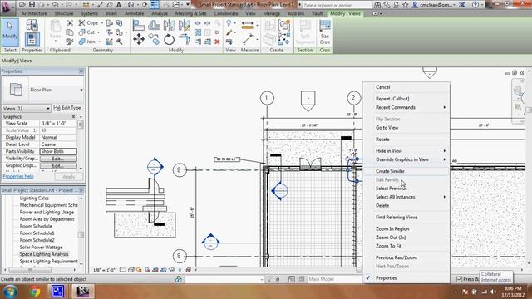This screenshot has height=299, width=532.
Task: Click the Match Type Properties icon
Action: point(70,42)
